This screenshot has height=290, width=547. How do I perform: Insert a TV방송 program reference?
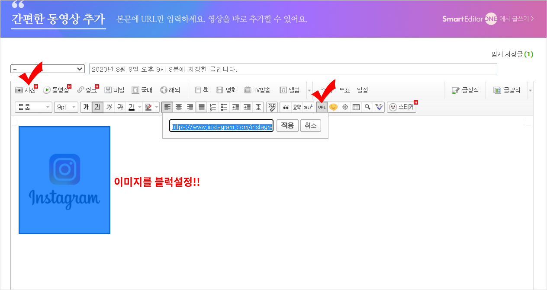pyautogui.click(x=257, y=90)
